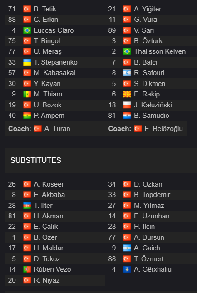Click the Brazil flag beside Luccas Claro

tap(27, 30)
